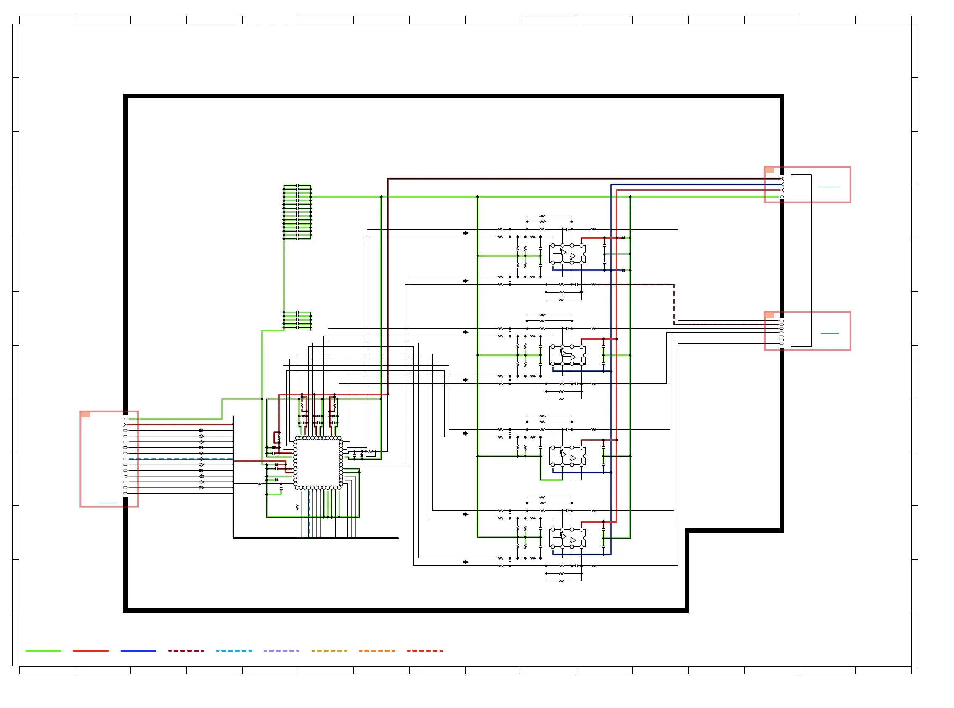Select the purple dashed legend line
Screen dimensions: 954x708
pyautogui.click(x=281, y=650)
